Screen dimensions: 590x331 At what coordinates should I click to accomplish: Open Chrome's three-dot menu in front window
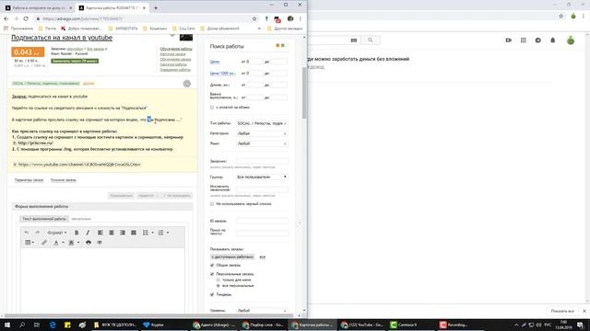[x=301, y=18]
